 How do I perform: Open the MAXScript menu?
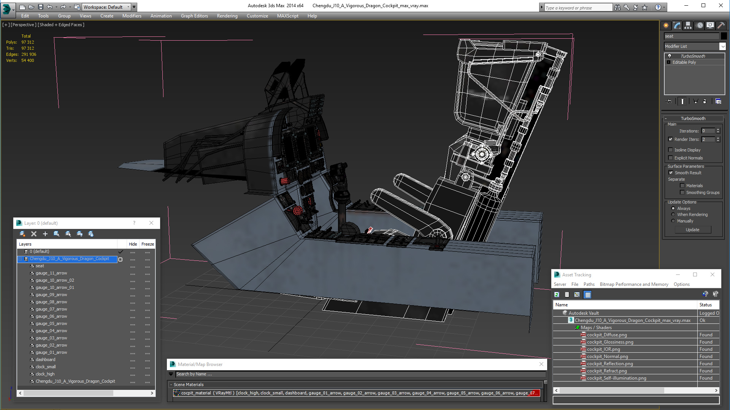coord(287,16)
